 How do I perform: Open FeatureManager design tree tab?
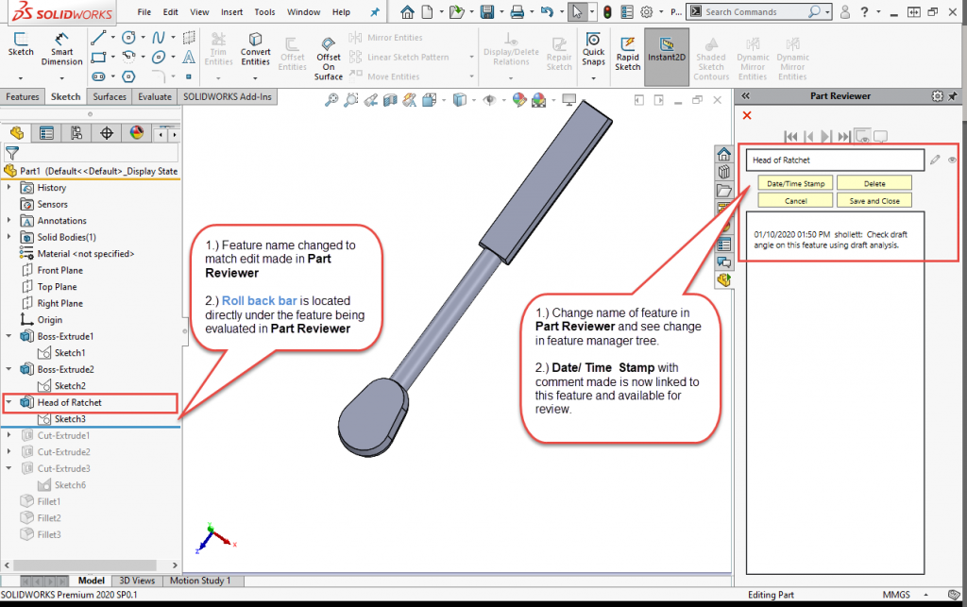coord(17,132)
